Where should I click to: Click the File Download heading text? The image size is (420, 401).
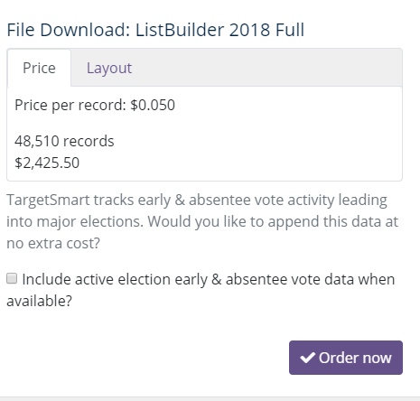coord(155,30)
